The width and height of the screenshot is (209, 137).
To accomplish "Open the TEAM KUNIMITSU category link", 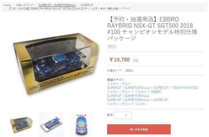I will 185,88.
